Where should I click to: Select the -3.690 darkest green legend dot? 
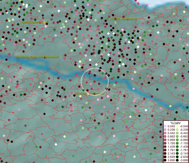[177, 160]
